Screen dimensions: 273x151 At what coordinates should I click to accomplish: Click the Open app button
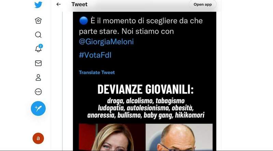tap(203, 4)
